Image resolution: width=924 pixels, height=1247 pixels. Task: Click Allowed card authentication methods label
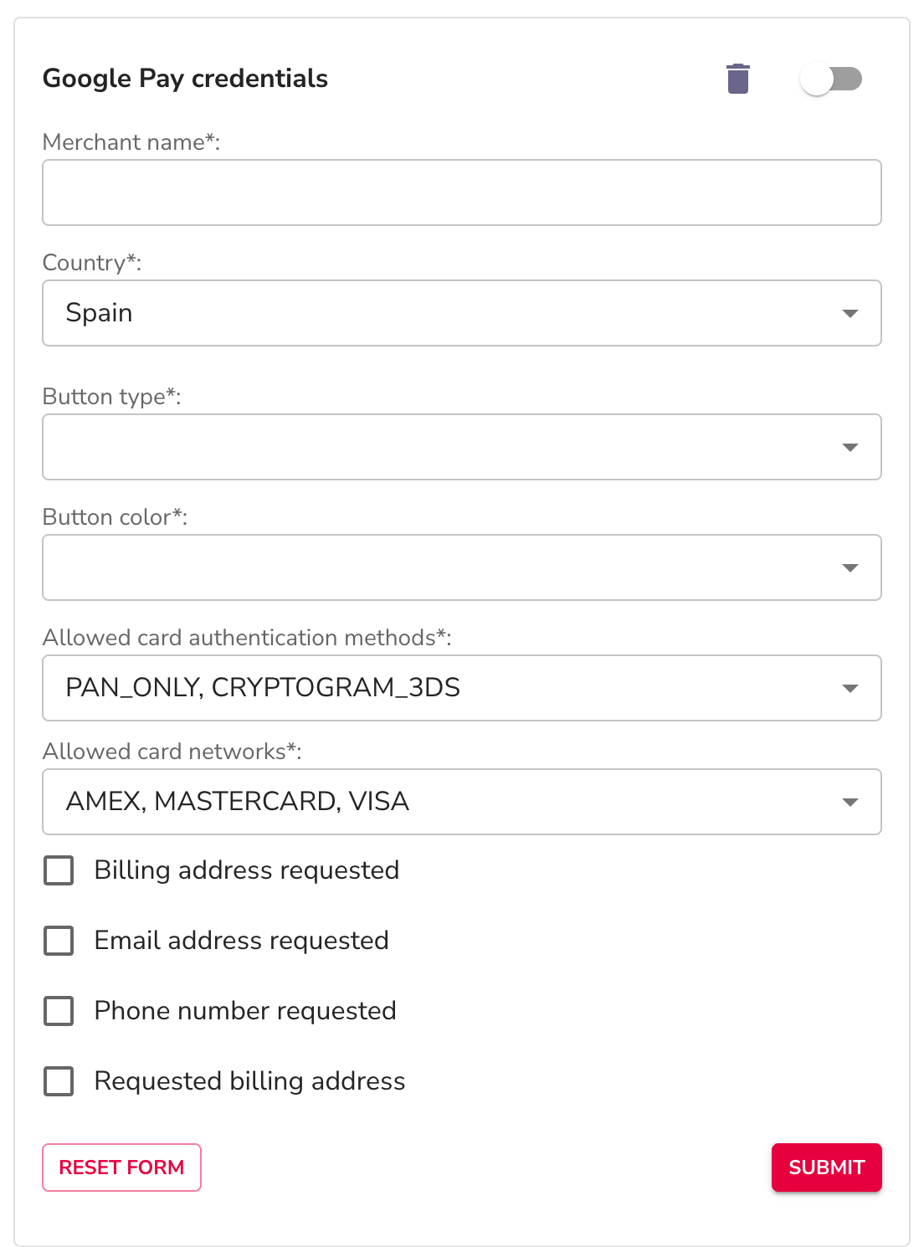(247, 638)
